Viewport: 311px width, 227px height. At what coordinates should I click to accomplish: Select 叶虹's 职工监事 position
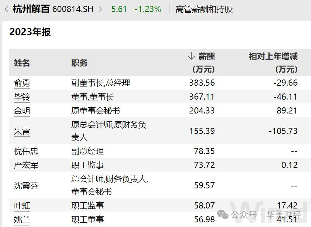pos(87,206)
